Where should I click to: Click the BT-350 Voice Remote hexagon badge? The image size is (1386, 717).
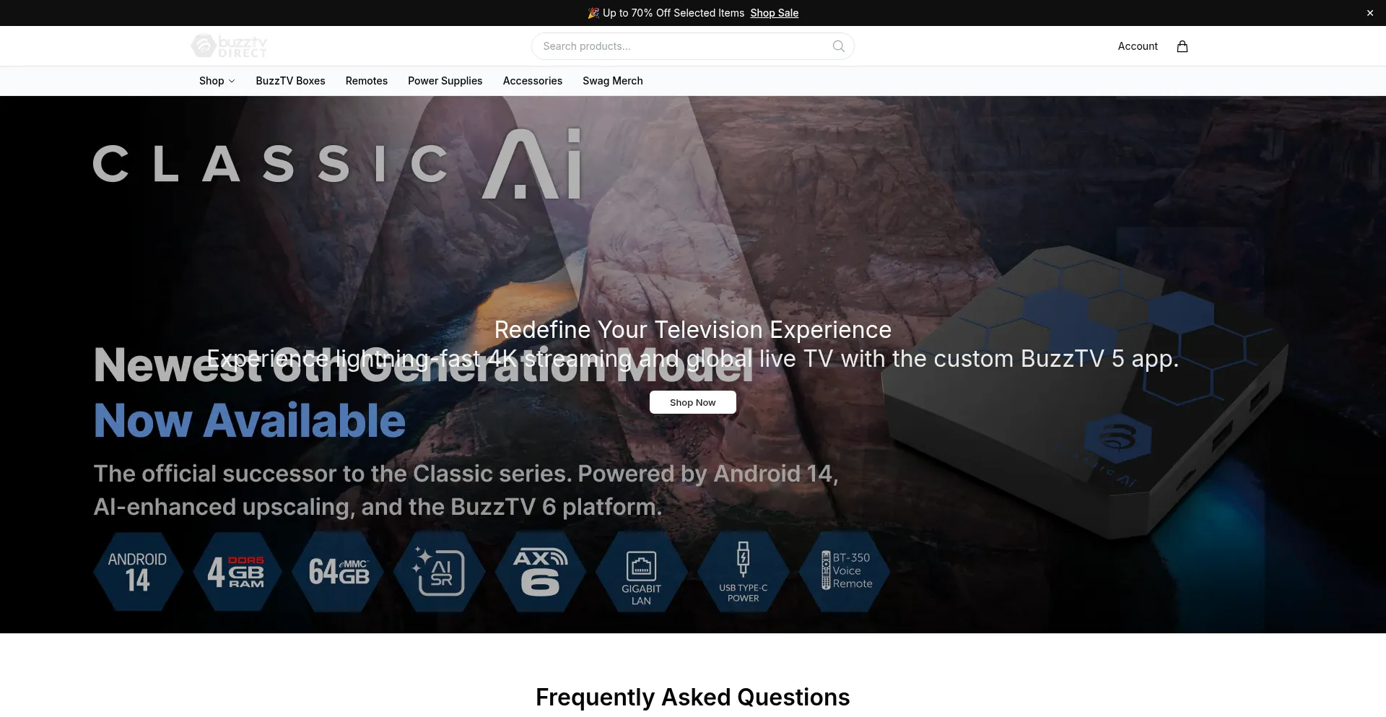click(845, 572)
